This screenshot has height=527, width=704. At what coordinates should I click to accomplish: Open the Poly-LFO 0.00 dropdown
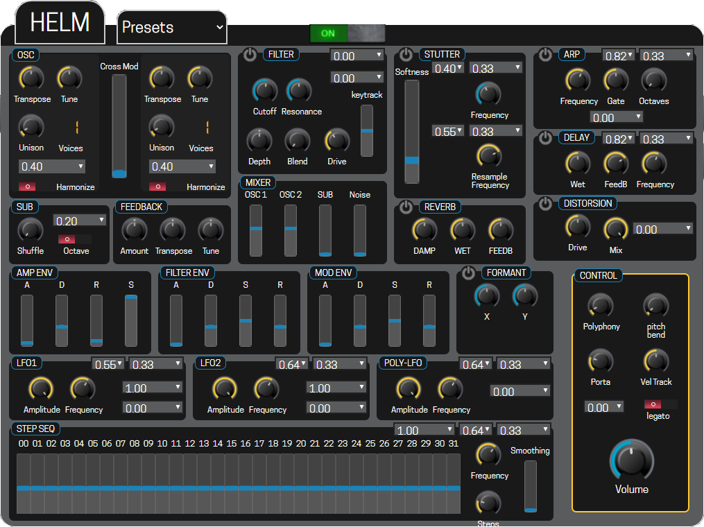click(520, 391)
